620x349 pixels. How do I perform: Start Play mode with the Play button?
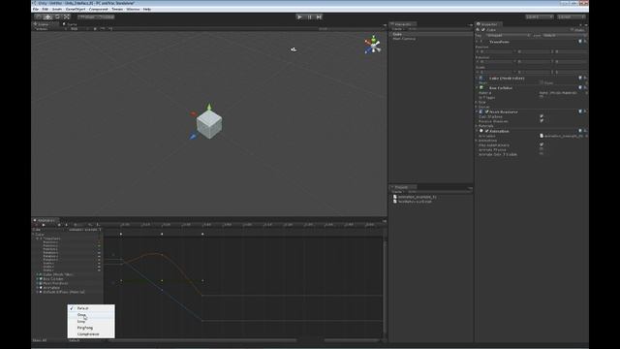pos(299,17)
